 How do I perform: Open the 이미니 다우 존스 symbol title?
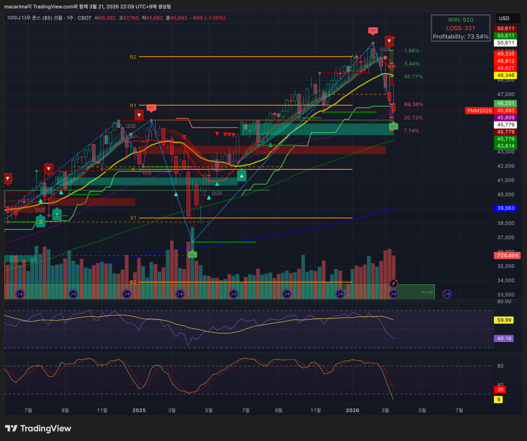point(35,18)
